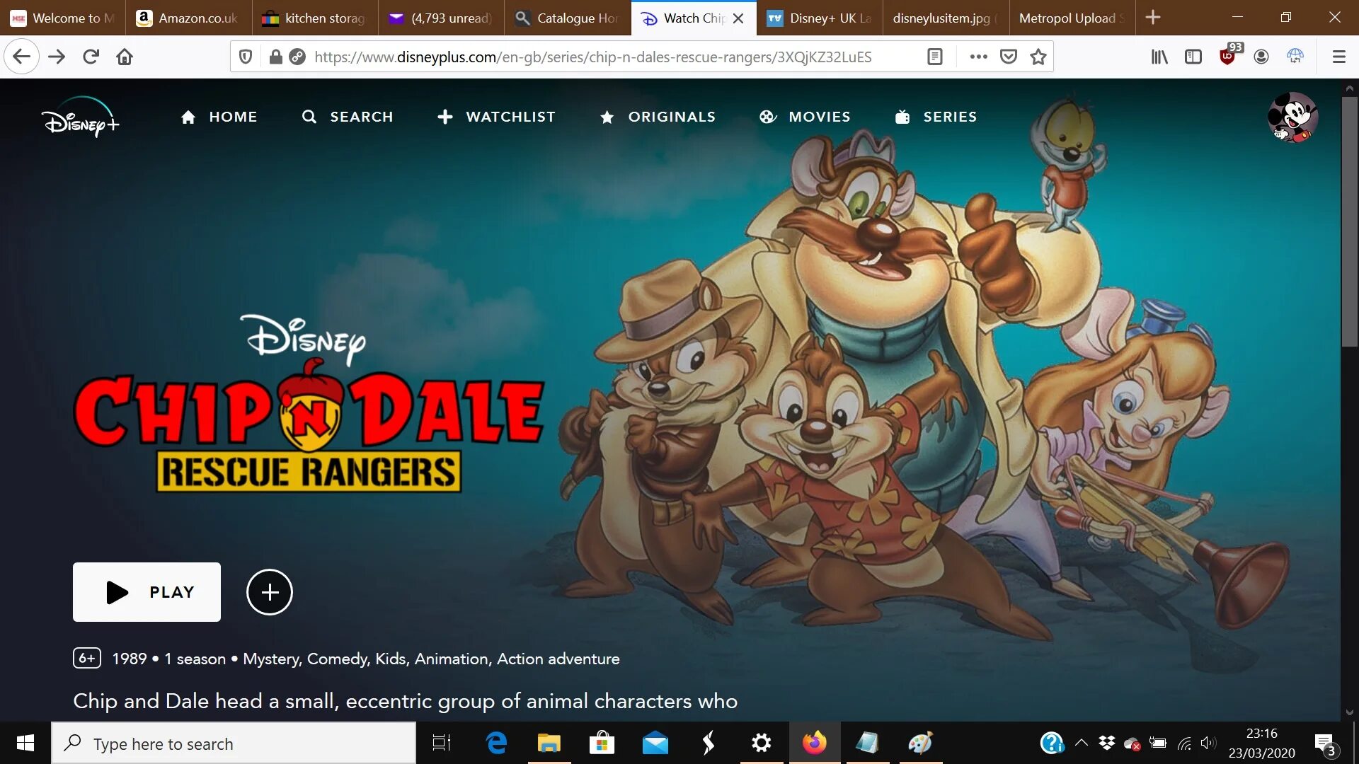
Task: Open Firefox home page button
Action: click(125, 57)
